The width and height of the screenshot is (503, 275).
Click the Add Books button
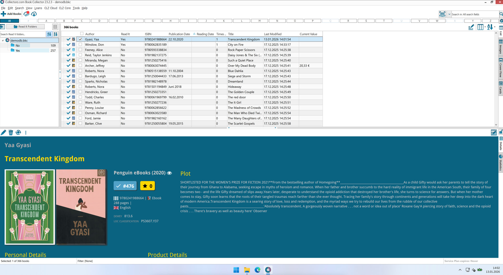pos(11,14)
